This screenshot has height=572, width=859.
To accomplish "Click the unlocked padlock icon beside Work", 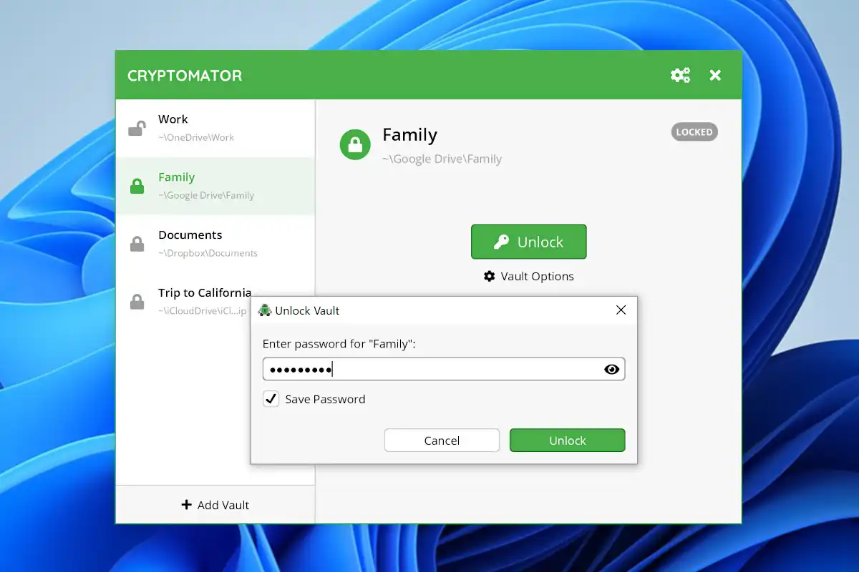I will tap(136, 129).
